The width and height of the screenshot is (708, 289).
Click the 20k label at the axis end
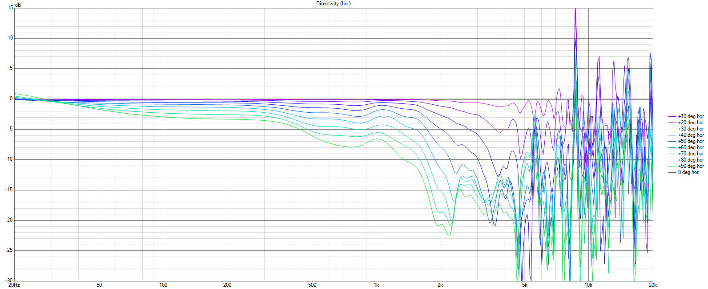652,285
